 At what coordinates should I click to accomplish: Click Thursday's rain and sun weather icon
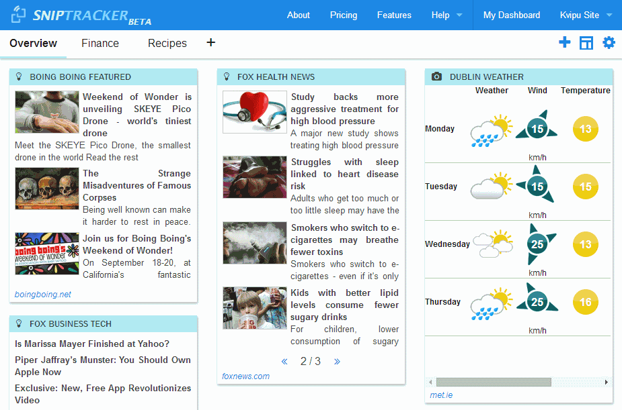click(x=491, y=303)
